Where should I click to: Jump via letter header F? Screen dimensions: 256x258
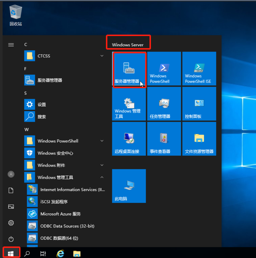coord(25,69)
